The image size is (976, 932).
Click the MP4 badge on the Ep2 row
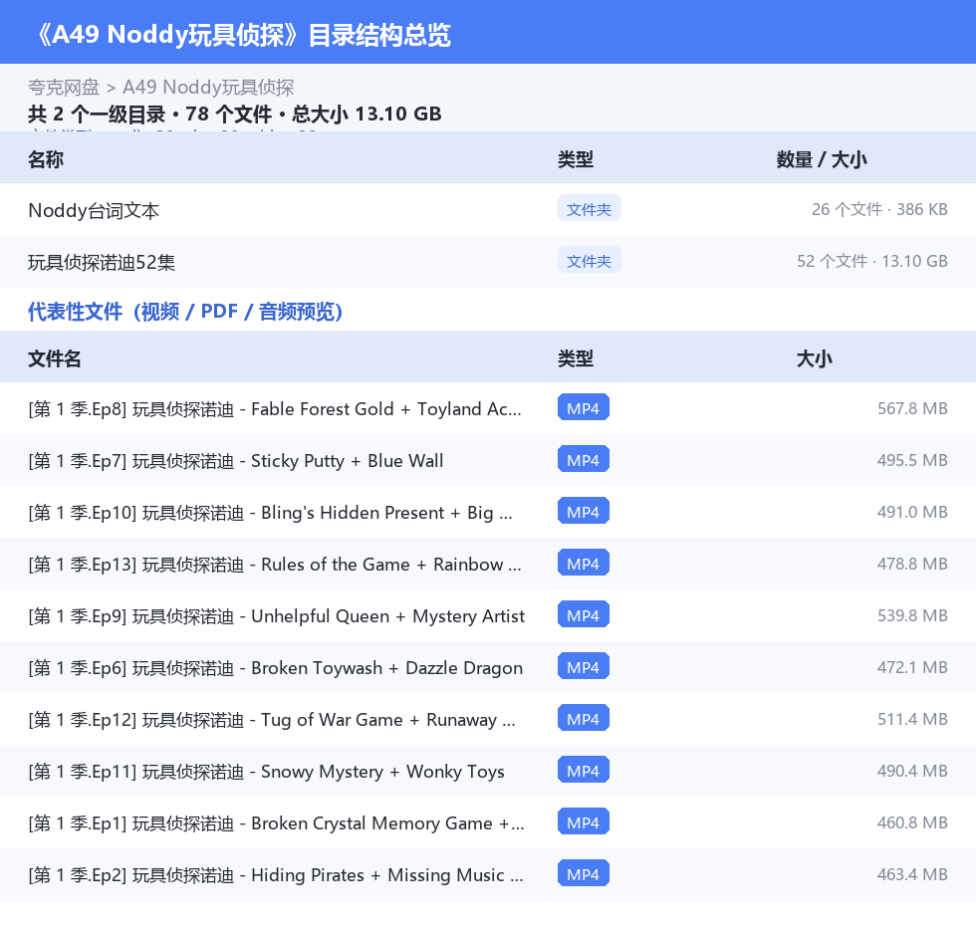pyautogui.click(x=584, y=873)
